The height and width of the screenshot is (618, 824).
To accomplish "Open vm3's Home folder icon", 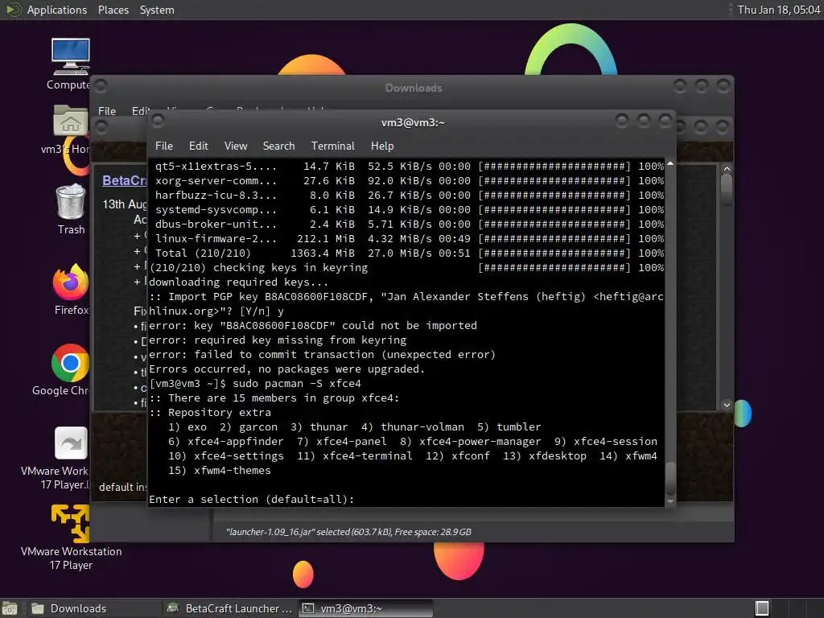I will coord(71,121).
